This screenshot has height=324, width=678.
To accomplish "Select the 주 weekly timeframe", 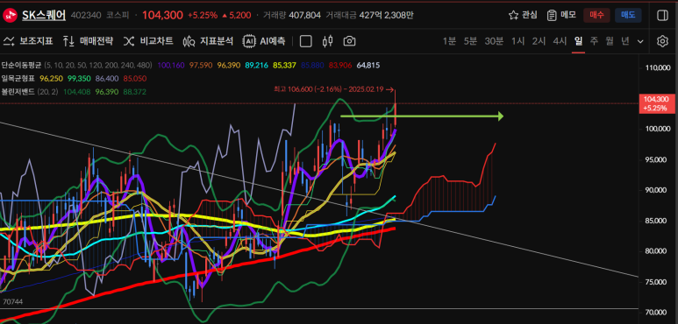I will click(x=594, y=41).
